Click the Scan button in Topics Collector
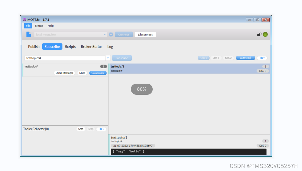This screenshot has height=171, width=302. 81,129
